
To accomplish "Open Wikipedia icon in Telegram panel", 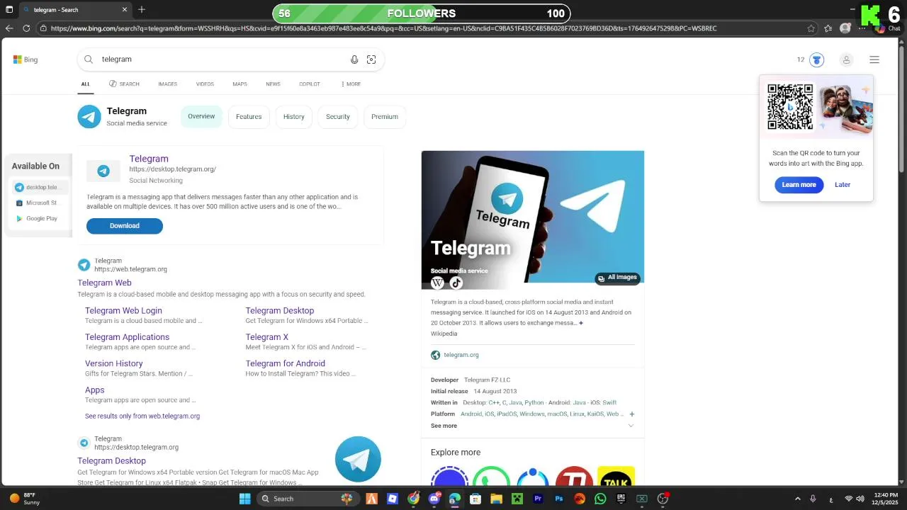I will tap(437, 283).
